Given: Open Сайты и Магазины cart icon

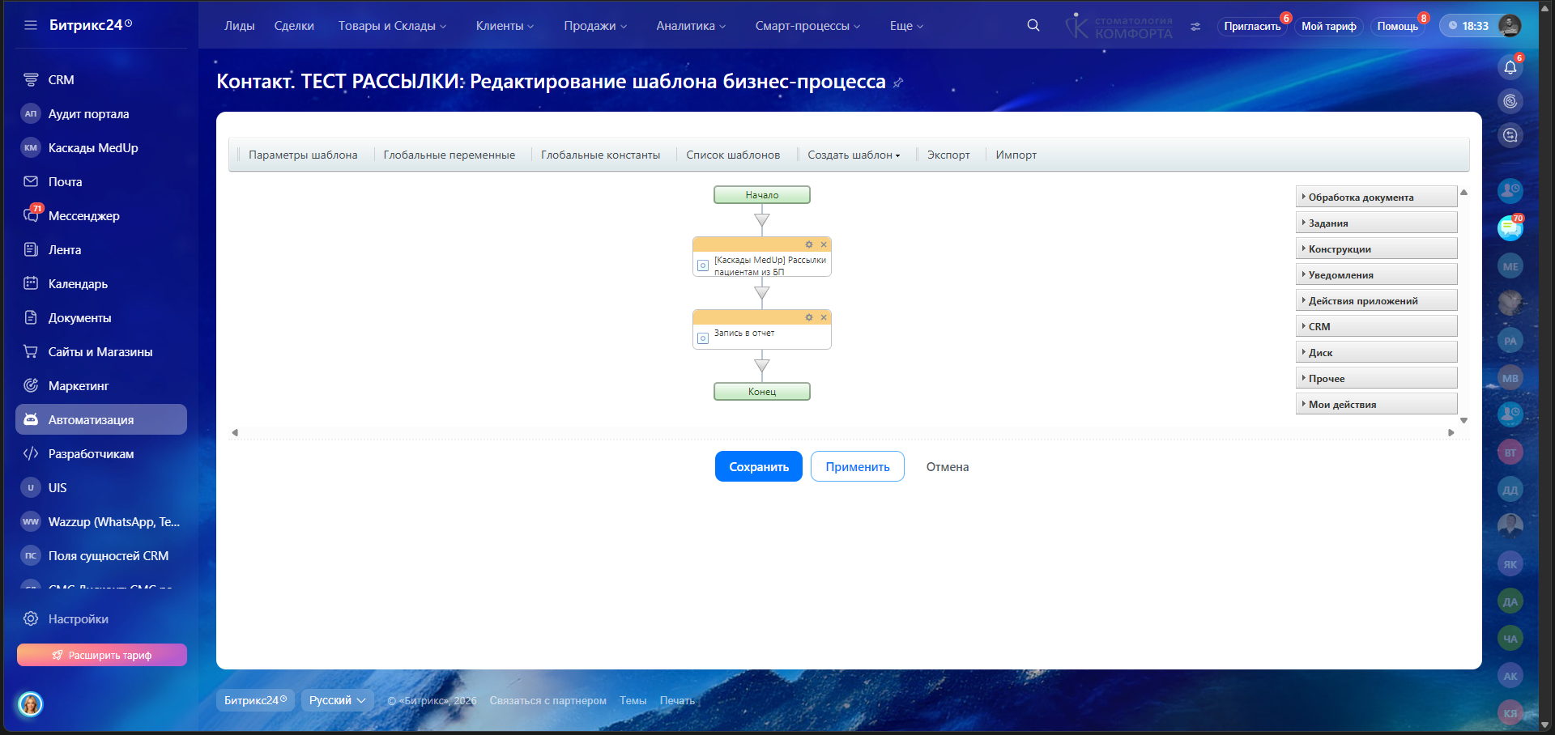Looking at the screenshot, I should [31, 351].
